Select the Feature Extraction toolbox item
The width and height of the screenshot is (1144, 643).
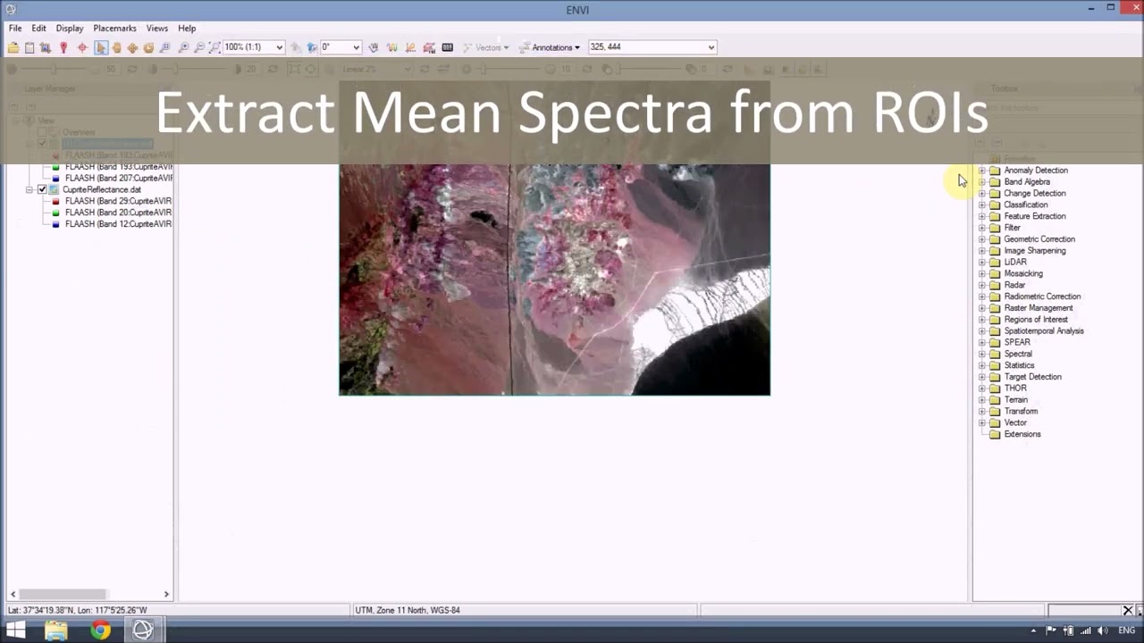click(1034, 216)
